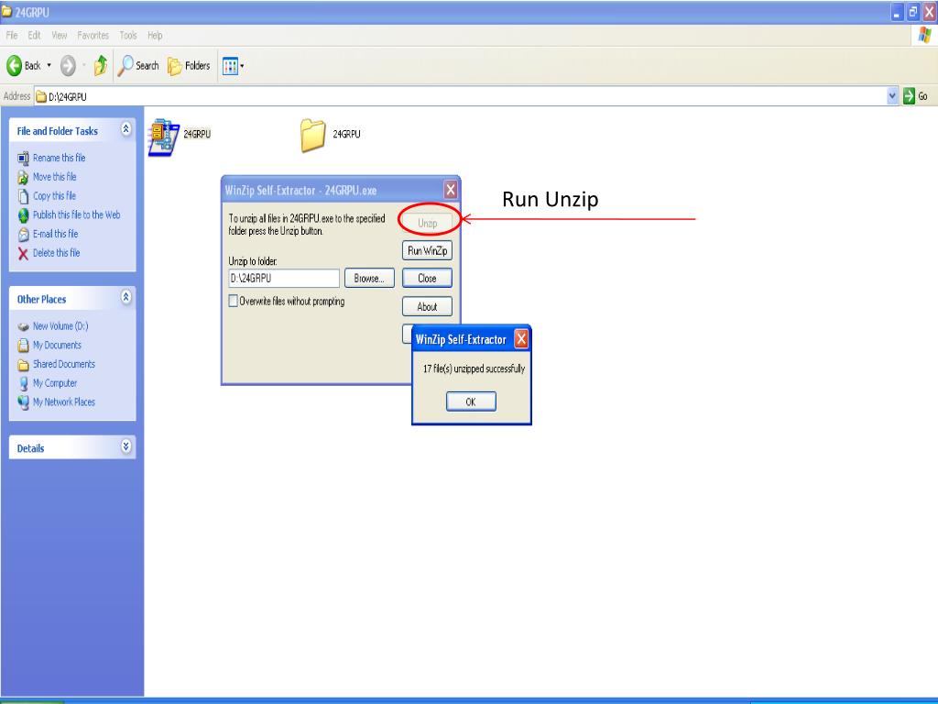Click the New Volume (D:) drive icon
The width and height of the screenshot is (938, 704).
tap(23, 327)
